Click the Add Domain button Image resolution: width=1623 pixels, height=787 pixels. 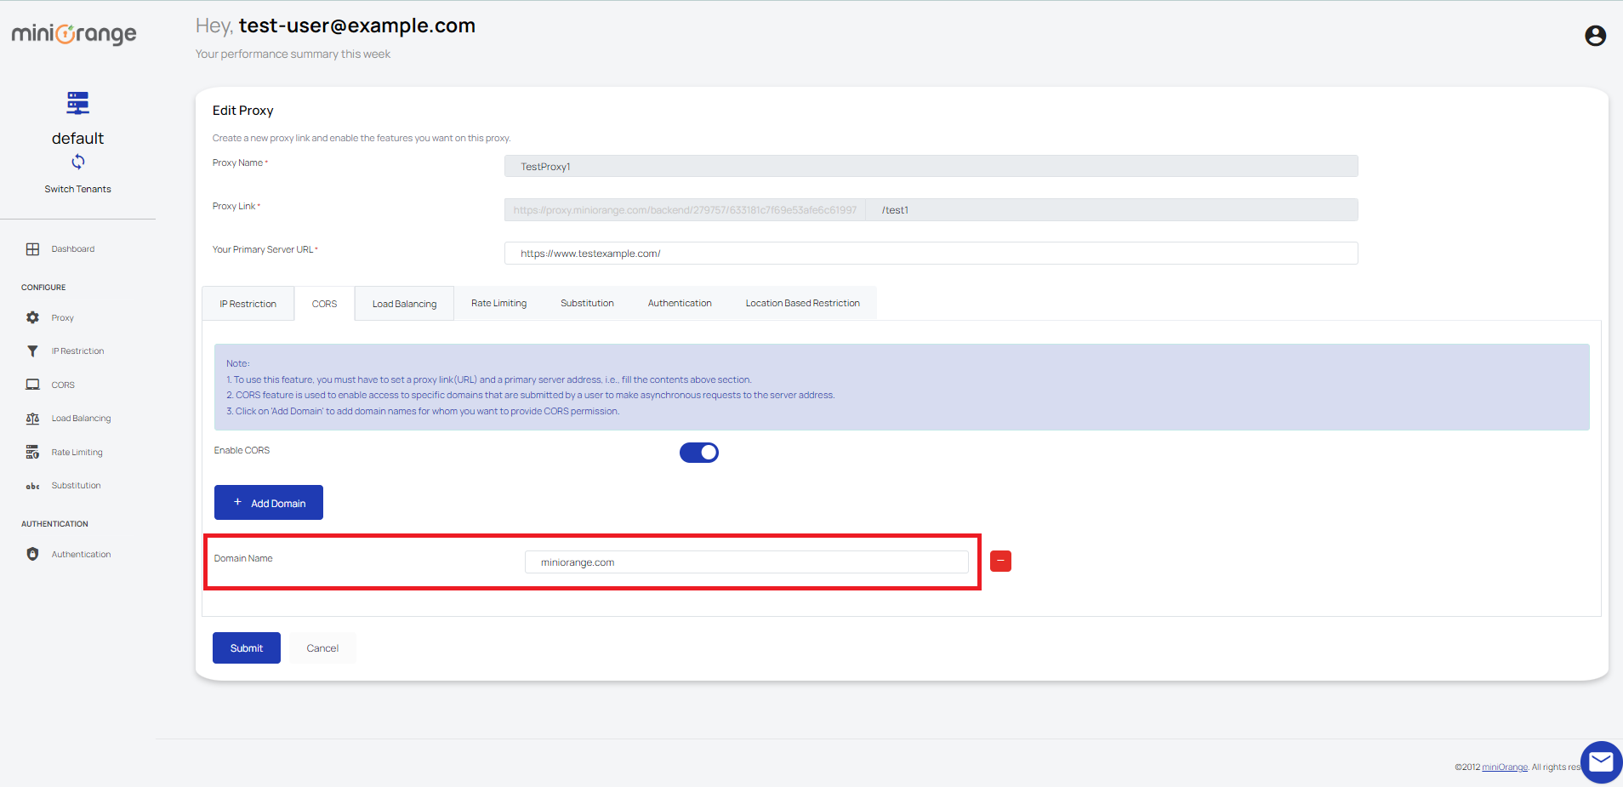pyautogui.click(x=269, y=502)
